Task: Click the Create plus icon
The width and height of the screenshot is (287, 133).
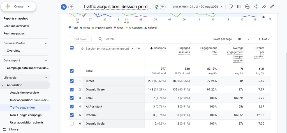Action: click(x=8, y=6)
